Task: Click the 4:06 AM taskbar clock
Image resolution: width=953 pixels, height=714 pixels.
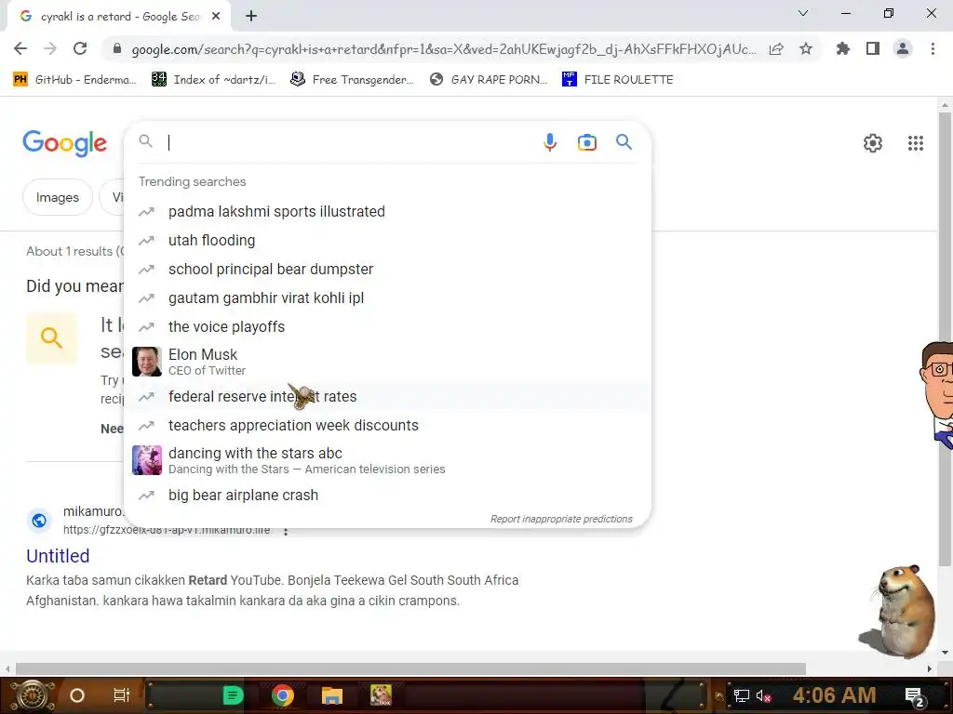Action: (x=834, y=695)
